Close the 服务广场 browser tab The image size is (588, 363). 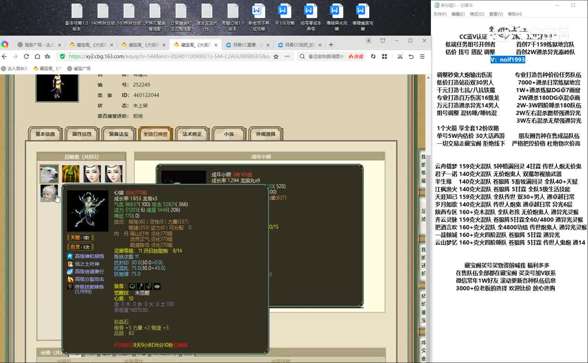[x=59, y=45]
